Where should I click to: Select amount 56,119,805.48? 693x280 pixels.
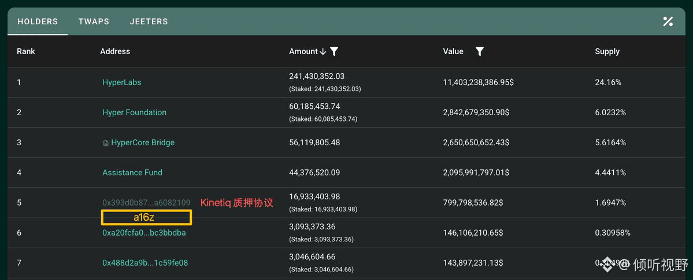(x=314, y=143)
